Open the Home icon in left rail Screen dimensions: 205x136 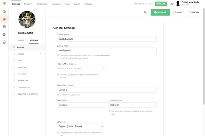click(4, 11)
